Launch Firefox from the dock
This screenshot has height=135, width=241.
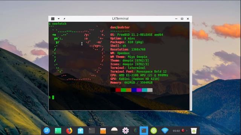[x=69, y=131]
